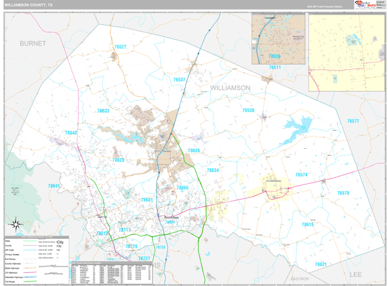Viewport: 388px width, 286px height.
Task: Click the BURNET county label
Action: click(x=33, y=43)
